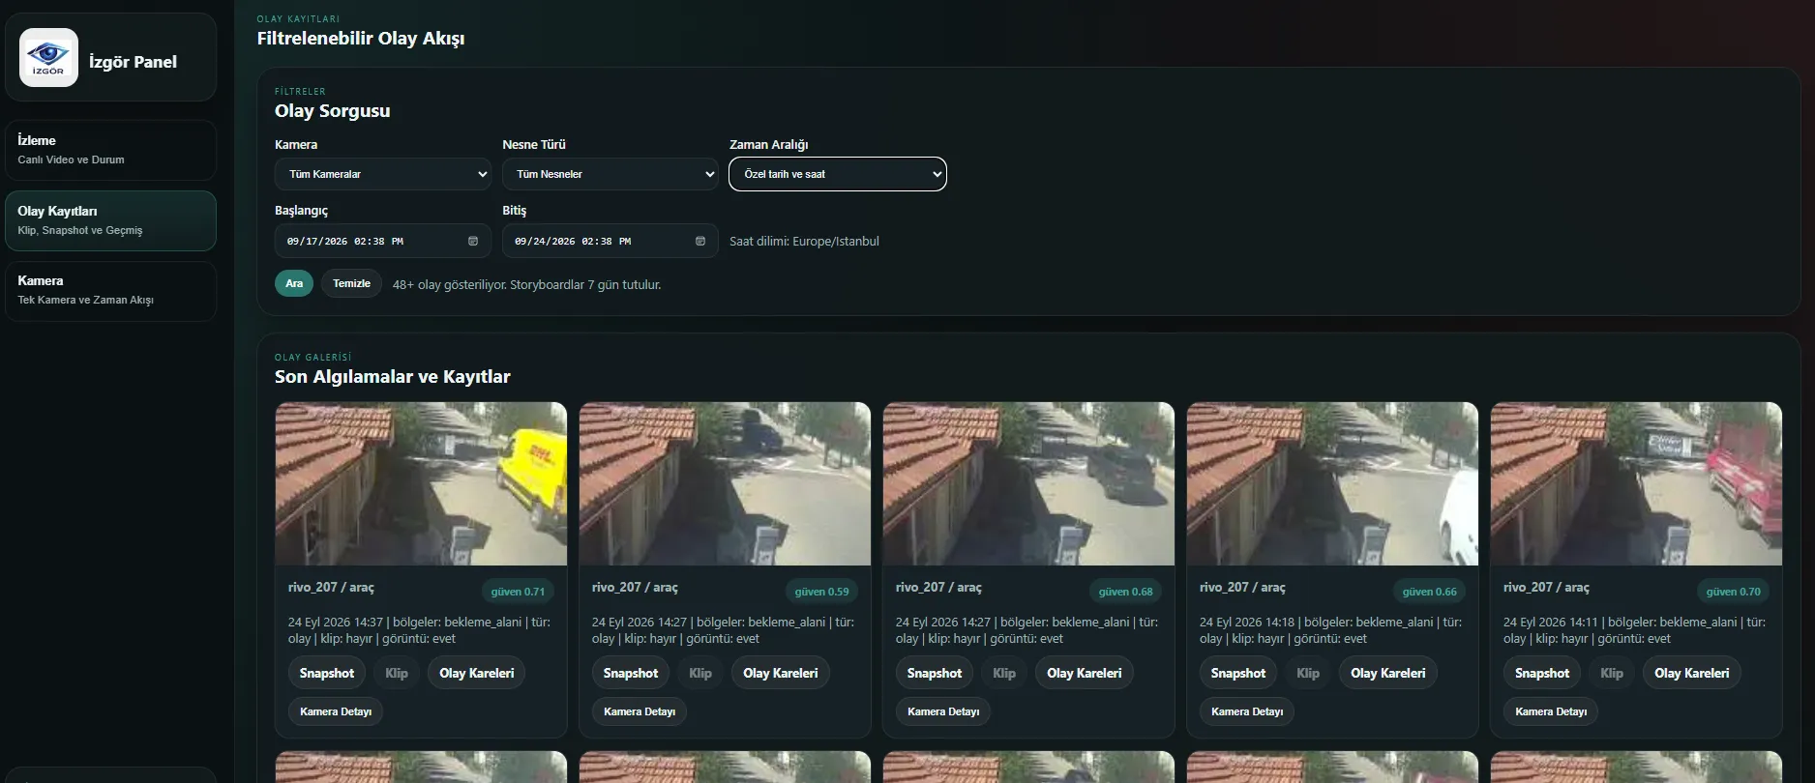Open the thumbnail of the güven 0.59 event
This screenshot has height=783, width=1815.
pyautogui.click(x=725, y=483)
